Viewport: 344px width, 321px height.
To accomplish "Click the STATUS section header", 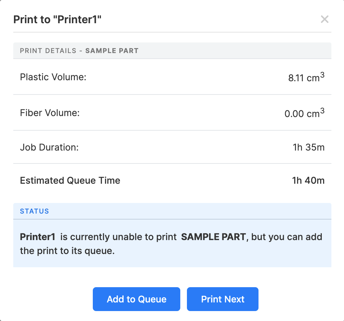I will [34, 211].
